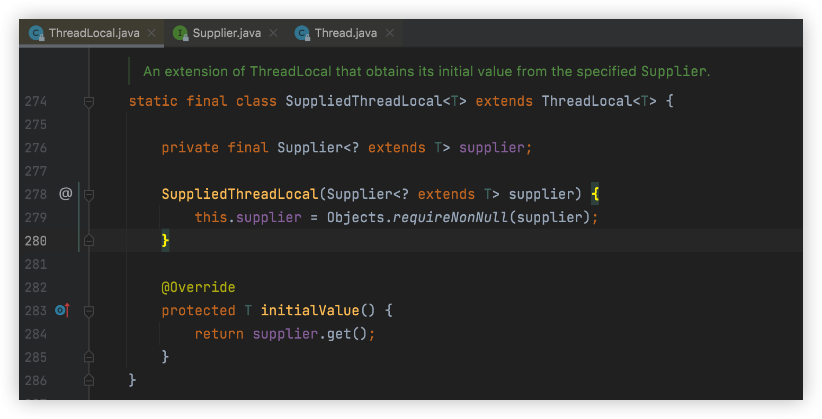
Task: Click the @ gutter icon on line 278
Action: 65,194
